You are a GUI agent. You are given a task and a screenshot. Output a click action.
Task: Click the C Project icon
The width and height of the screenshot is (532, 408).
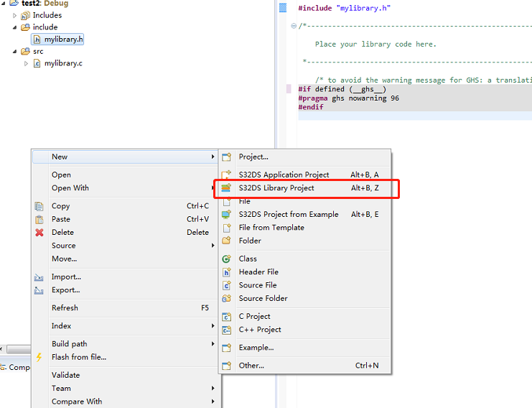click(226, 317)
